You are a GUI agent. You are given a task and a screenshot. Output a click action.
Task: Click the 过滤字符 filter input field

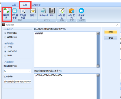point(17,82)
